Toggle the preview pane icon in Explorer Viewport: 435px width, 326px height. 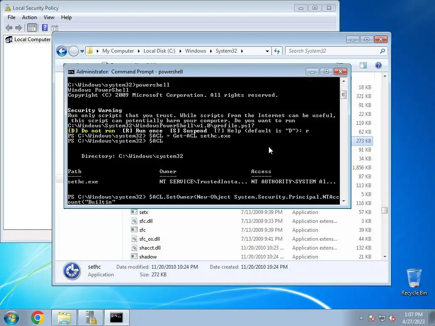coord(363,65)
